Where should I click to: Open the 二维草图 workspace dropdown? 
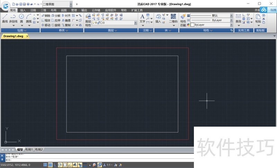click(71, 4)
